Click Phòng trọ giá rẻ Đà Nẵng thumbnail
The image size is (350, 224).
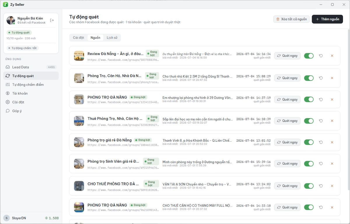click(79, 142)
